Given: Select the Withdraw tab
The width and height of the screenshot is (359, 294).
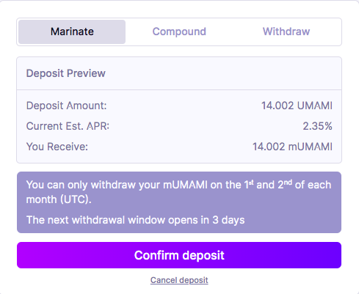Looking at the screenshot, I should [x=286, y=32].
